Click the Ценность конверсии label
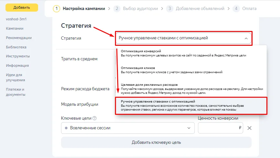The height and width of the screenshot is (158, 280). point(218,118)
